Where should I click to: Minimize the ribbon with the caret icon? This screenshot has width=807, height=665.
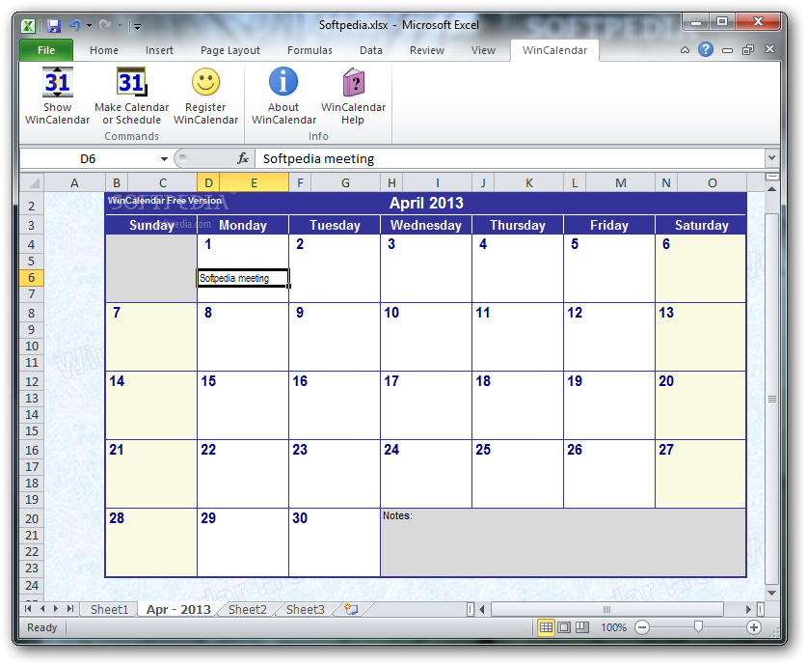[x=685, y=50]
